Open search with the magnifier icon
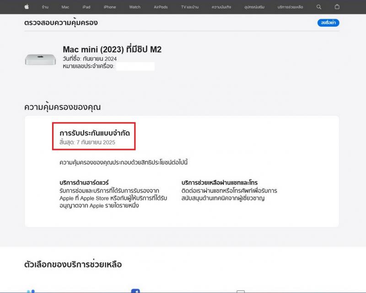366x293 pixels. [319, 7]
